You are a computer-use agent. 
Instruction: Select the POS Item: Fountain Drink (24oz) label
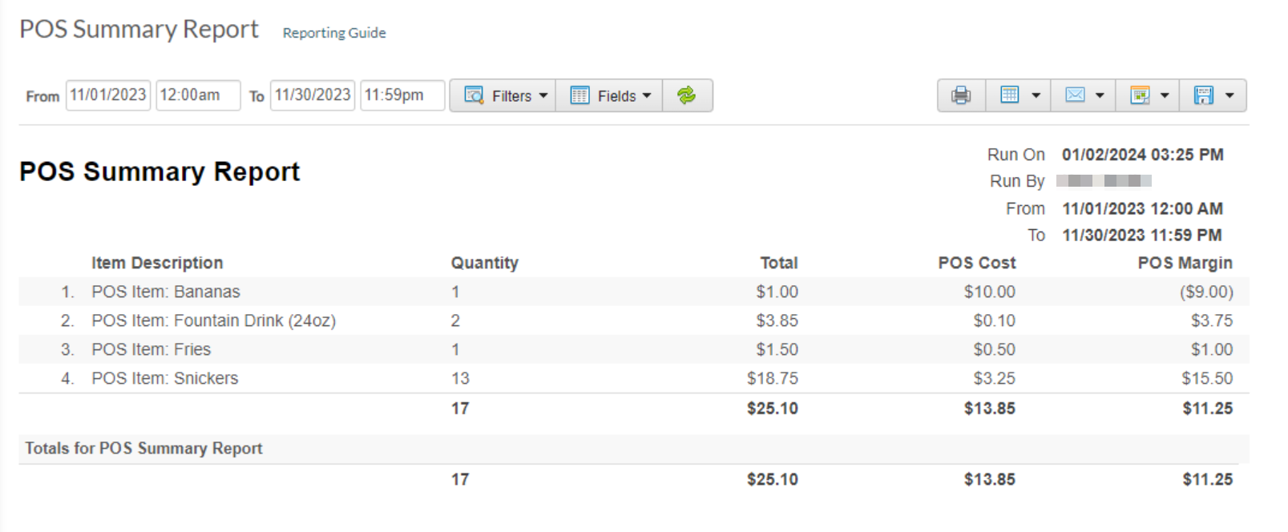[x=214, y=320]
